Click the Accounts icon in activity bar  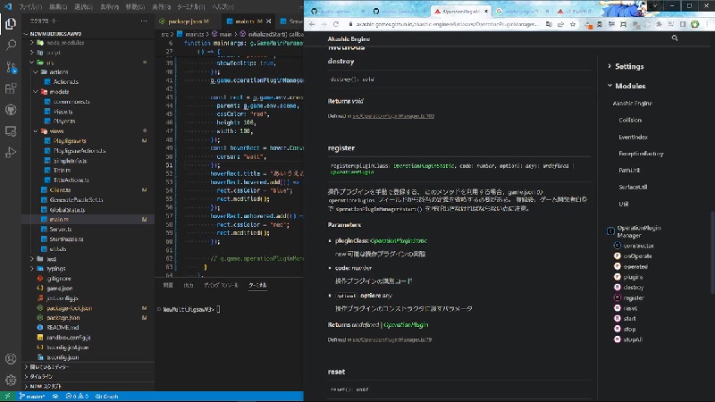pos(11,358)
